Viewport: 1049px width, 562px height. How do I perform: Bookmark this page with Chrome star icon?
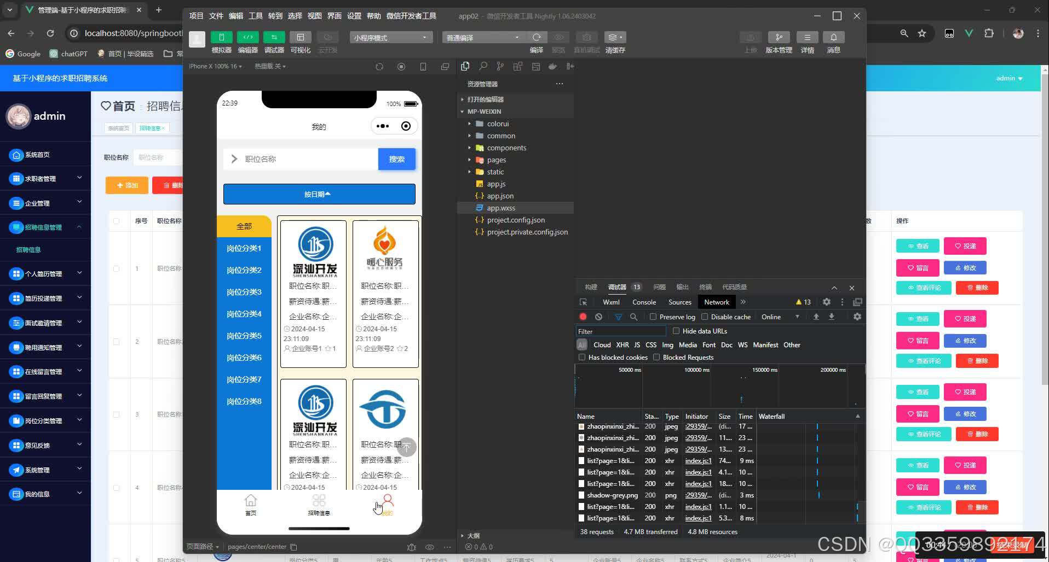[x=922, y=33]
